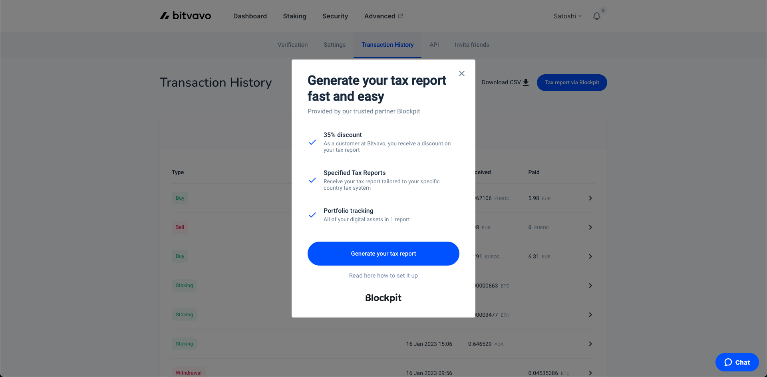
Task: Click the Buy tag in the 5.98 EUR row
Action: pos(180,198)
